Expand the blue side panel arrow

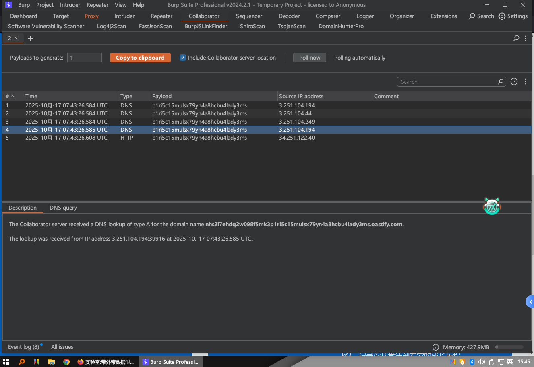[x=530, y=302]
